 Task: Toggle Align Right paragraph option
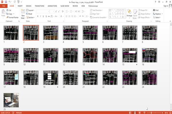click(72, 16)
